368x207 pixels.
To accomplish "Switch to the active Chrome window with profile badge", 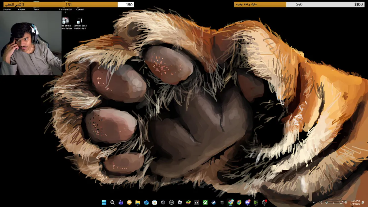I will pos(231,202).
